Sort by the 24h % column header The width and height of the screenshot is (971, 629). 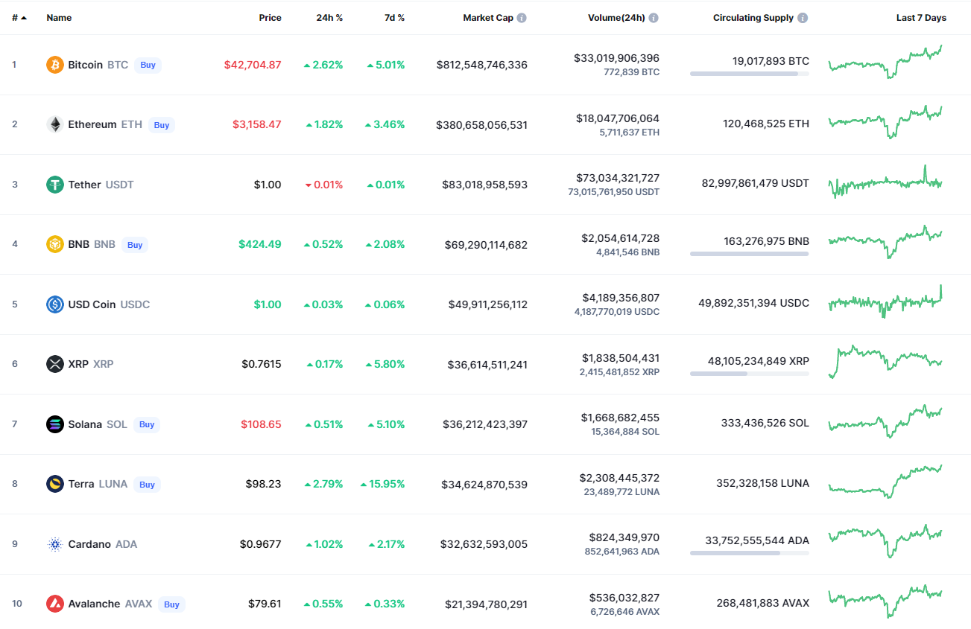tap(329, 18)
